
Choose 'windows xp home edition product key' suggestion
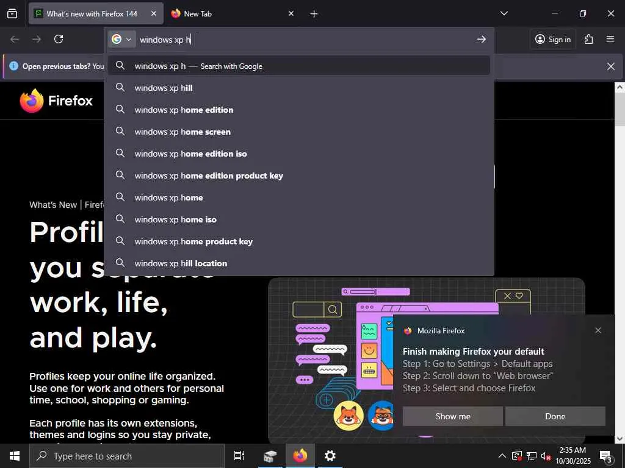point(299,175)
